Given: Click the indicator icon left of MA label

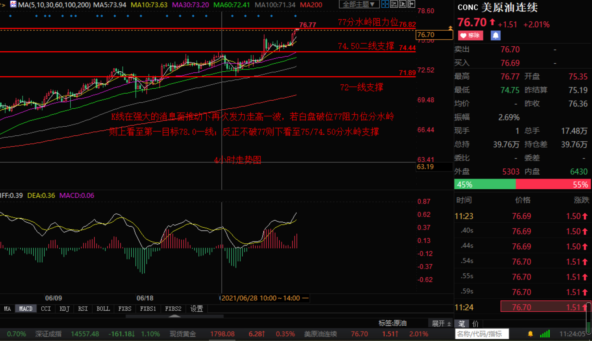Looking at the screenshot, I should click(x=13, y=4).
